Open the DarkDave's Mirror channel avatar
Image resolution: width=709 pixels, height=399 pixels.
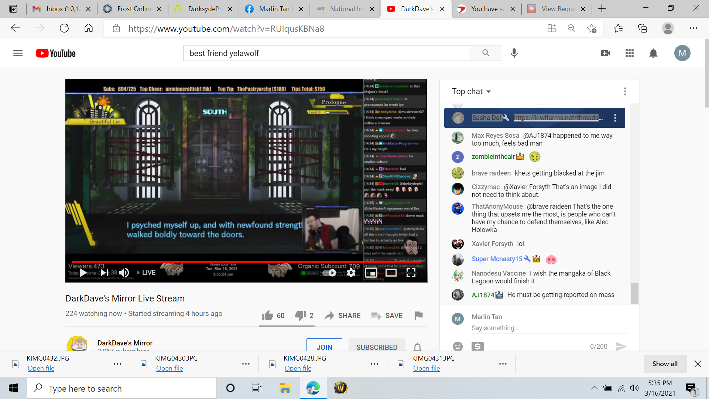78,344
